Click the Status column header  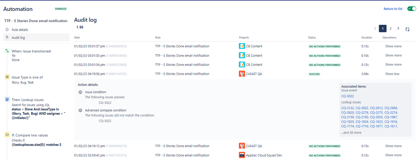pyautogui.click(x=312, y=37)
